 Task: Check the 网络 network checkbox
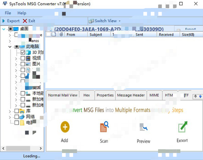click(17, 117)
